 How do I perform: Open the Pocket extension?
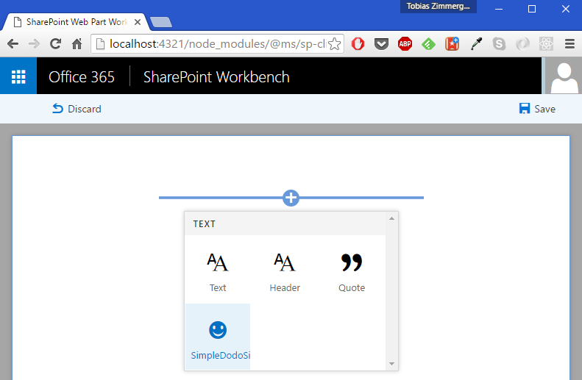[381, 44]
